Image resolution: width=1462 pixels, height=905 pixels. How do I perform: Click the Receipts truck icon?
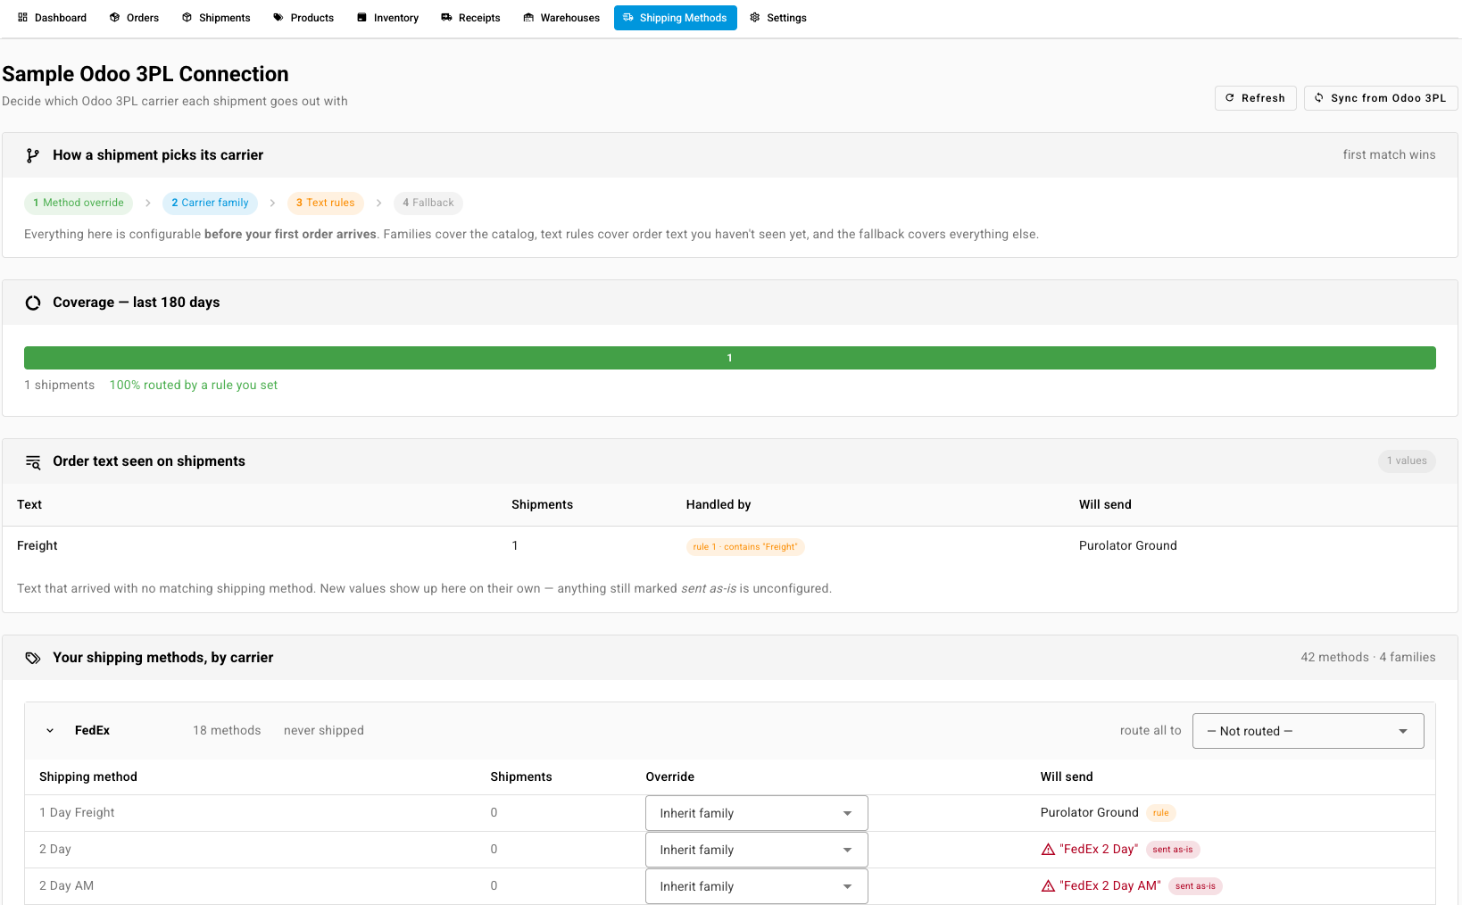click(446, 18)
